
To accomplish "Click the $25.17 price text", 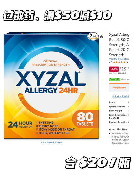I will pos(124,69).
